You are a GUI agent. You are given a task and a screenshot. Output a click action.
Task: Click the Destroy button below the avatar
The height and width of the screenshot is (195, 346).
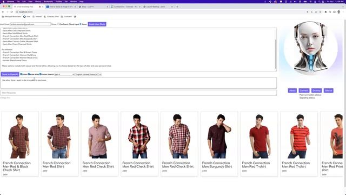pyautogui.click(x=316, y=90)
